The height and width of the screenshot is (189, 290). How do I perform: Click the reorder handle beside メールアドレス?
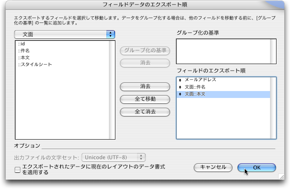click(180, 80)
